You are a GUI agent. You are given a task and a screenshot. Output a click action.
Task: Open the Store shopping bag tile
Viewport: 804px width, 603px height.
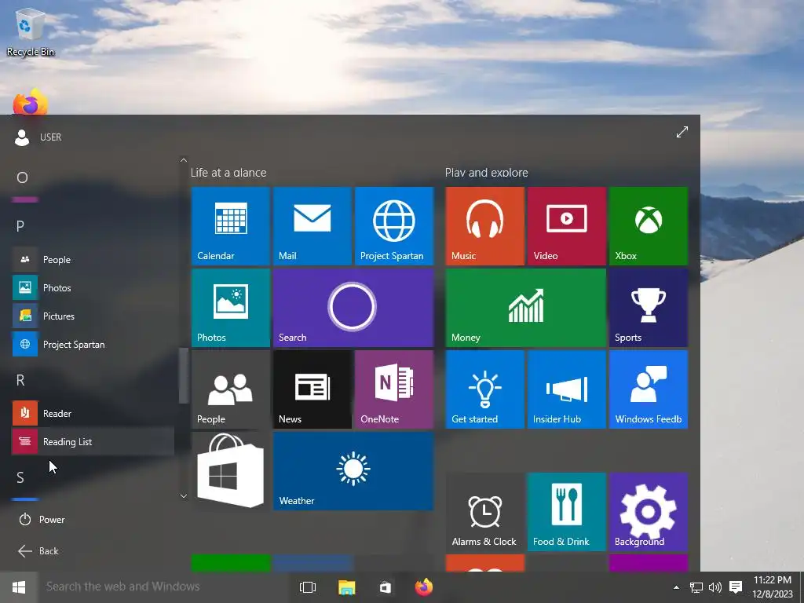pos(230,471)
